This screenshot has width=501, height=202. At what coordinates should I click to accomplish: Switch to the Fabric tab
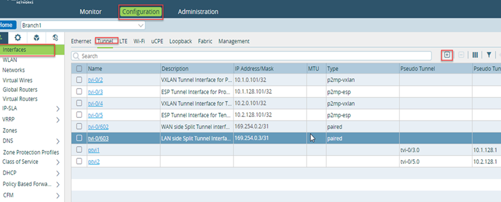[x=205, y=41]
